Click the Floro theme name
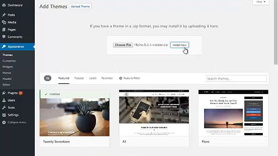 [205, 142]
